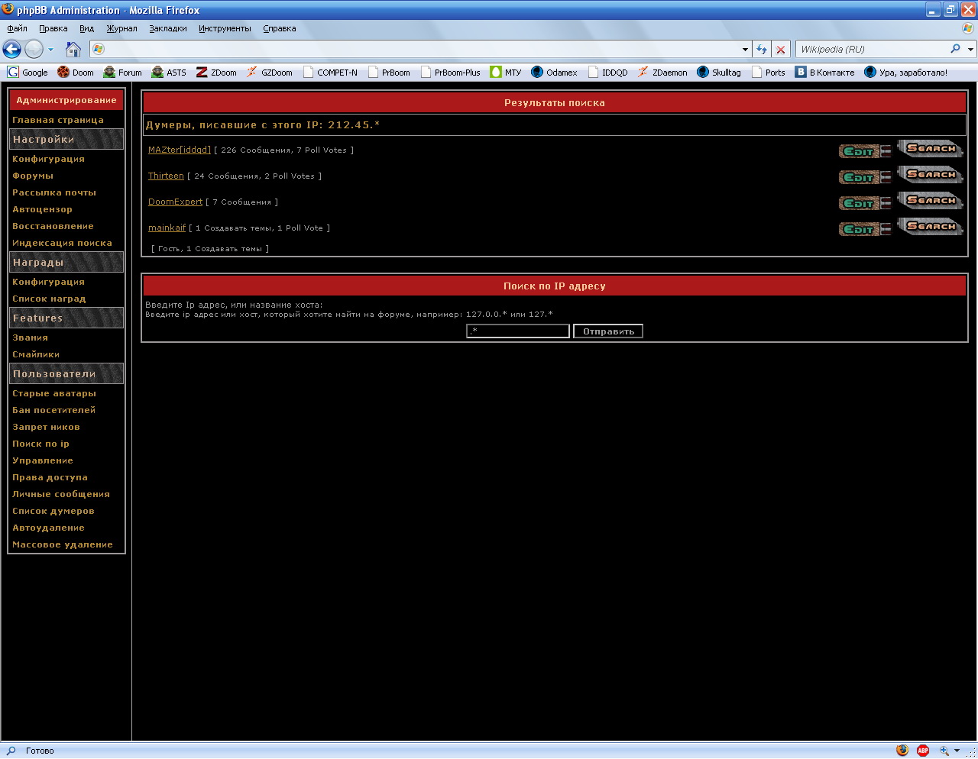Expand the address bar history dropdown
Screen dimensions: 978x759
tap(745, 50)
